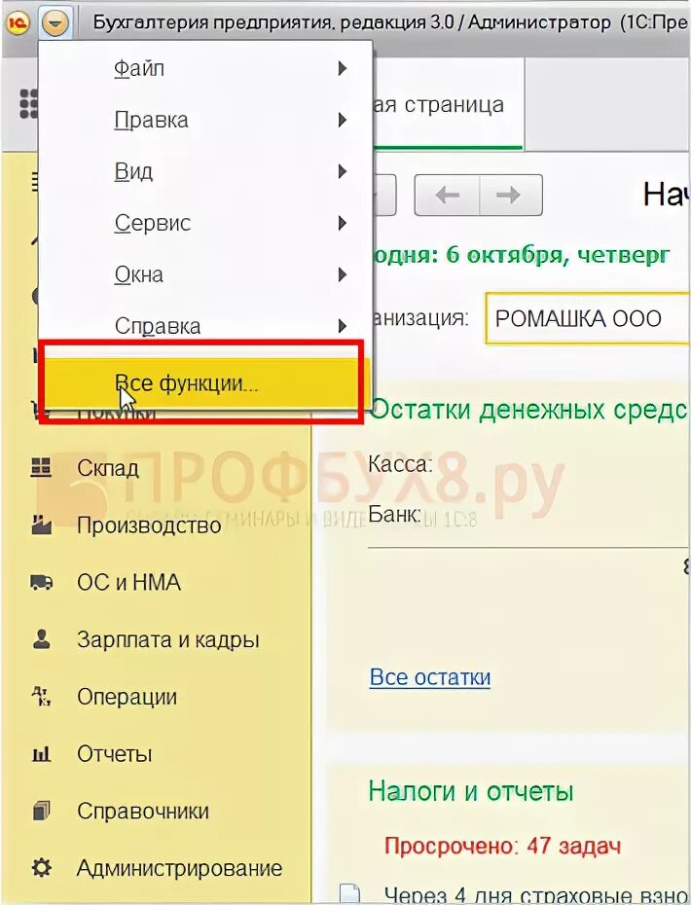This screenshot has height=905, width=691.
Task: Click the Организация field РОМАШКА ООО
Action: click(x=588, y=318)
